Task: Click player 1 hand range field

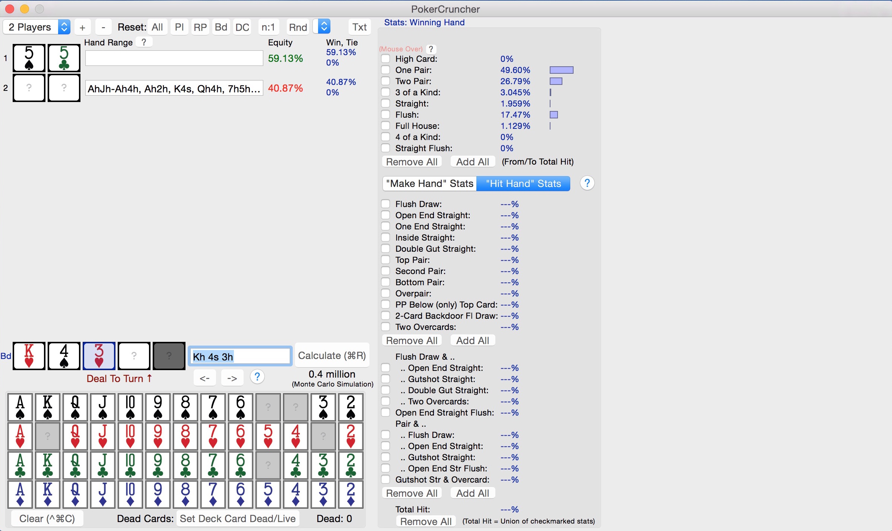Action: coord(174,58)
